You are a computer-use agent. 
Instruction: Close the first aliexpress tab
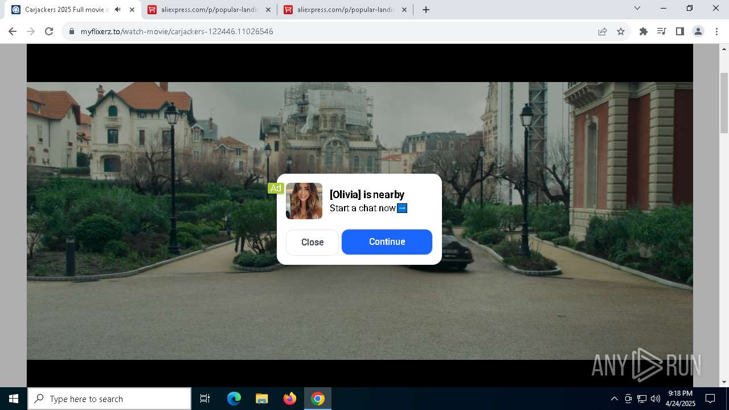268,10
